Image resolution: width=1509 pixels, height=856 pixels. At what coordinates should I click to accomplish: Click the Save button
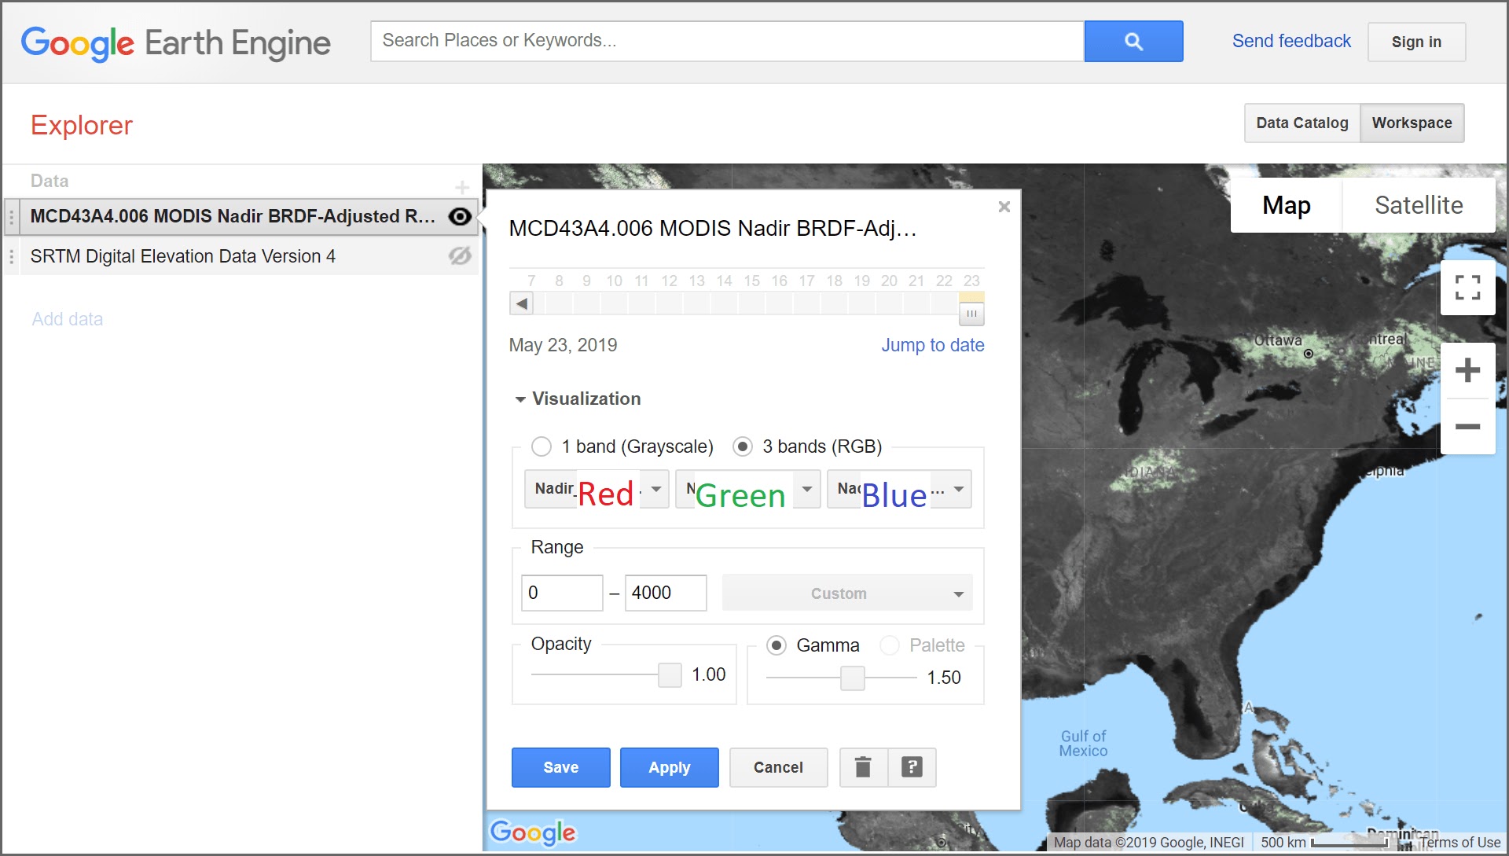[560, 767]
